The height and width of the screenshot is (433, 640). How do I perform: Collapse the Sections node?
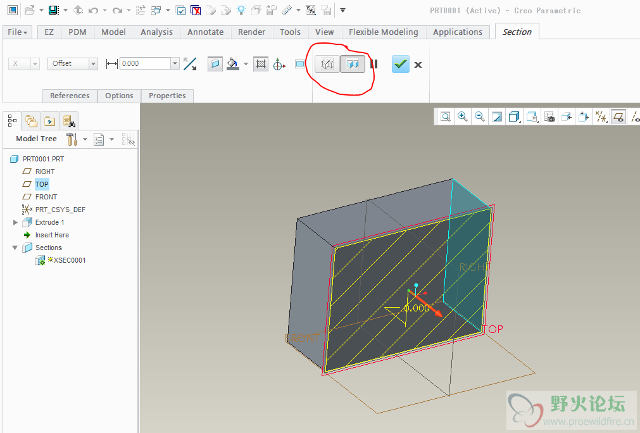tap(15, 248)
